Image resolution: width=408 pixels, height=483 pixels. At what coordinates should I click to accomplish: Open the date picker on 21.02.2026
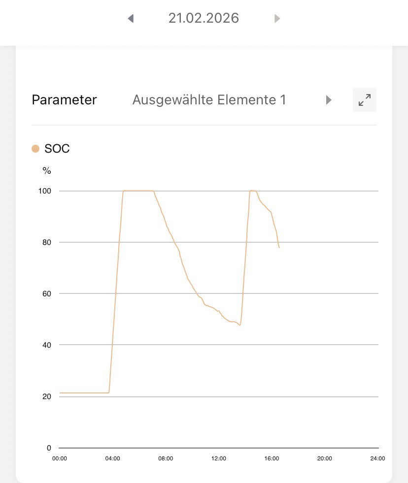click(x=204, y=18)
